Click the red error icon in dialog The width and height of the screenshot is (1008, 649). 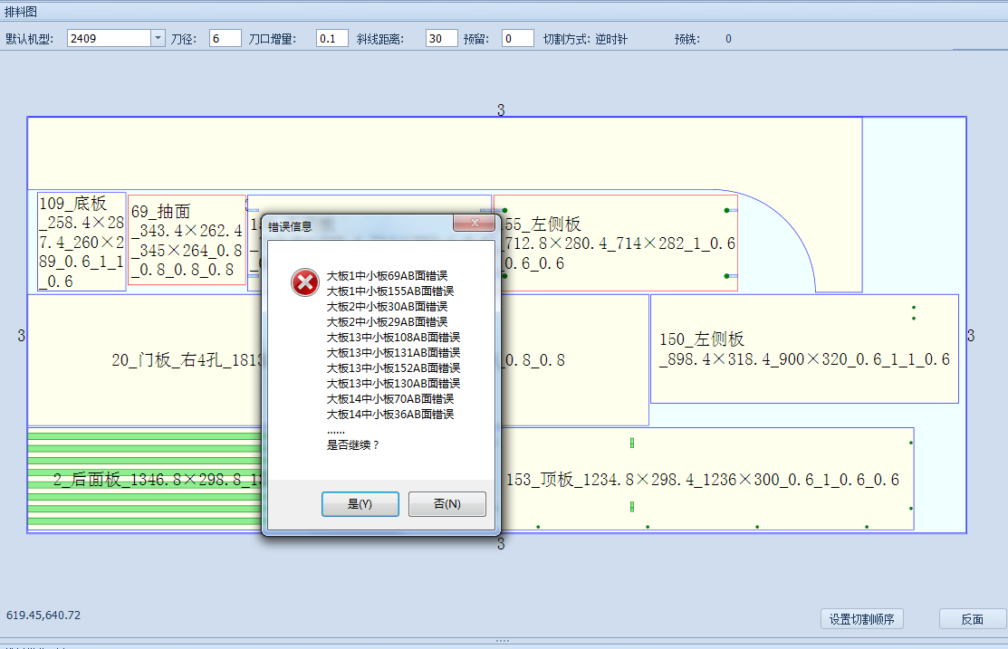pos(304,282)
